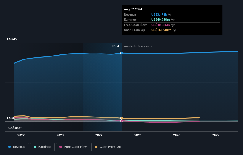Click the 2026 x-axis label

(x=177, y=135)
